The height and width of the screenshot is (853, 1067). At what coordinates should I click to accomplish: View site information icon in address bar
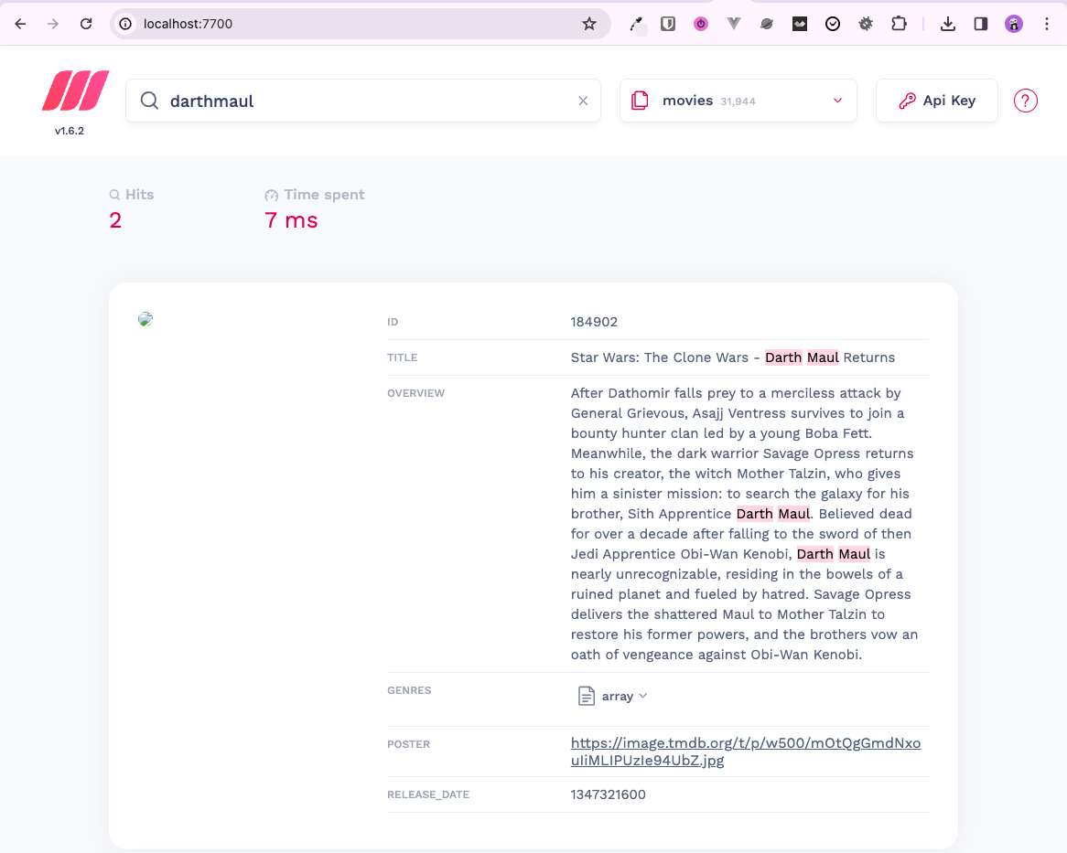126,24
